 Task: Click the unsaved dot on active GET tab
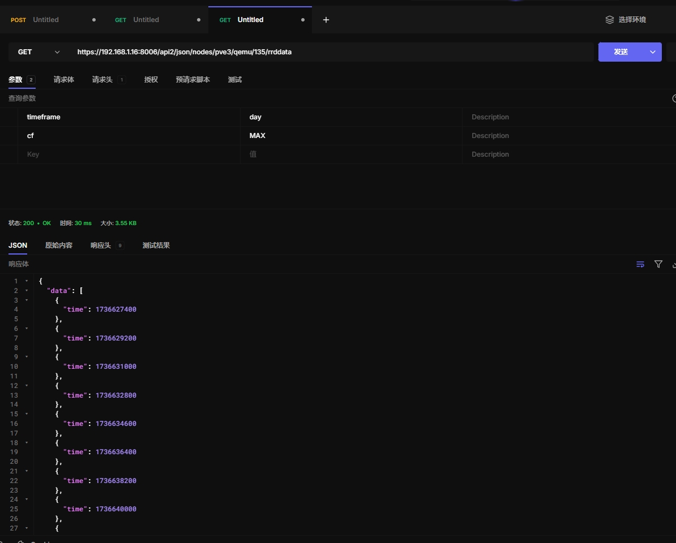[x=303, y=20]
